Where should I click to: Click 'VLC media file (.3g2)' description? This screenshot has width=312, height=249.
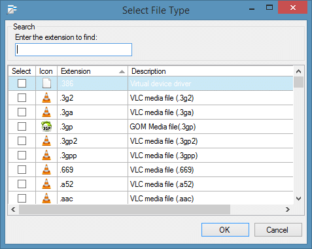pyautogui.click(x=162, y=98)
